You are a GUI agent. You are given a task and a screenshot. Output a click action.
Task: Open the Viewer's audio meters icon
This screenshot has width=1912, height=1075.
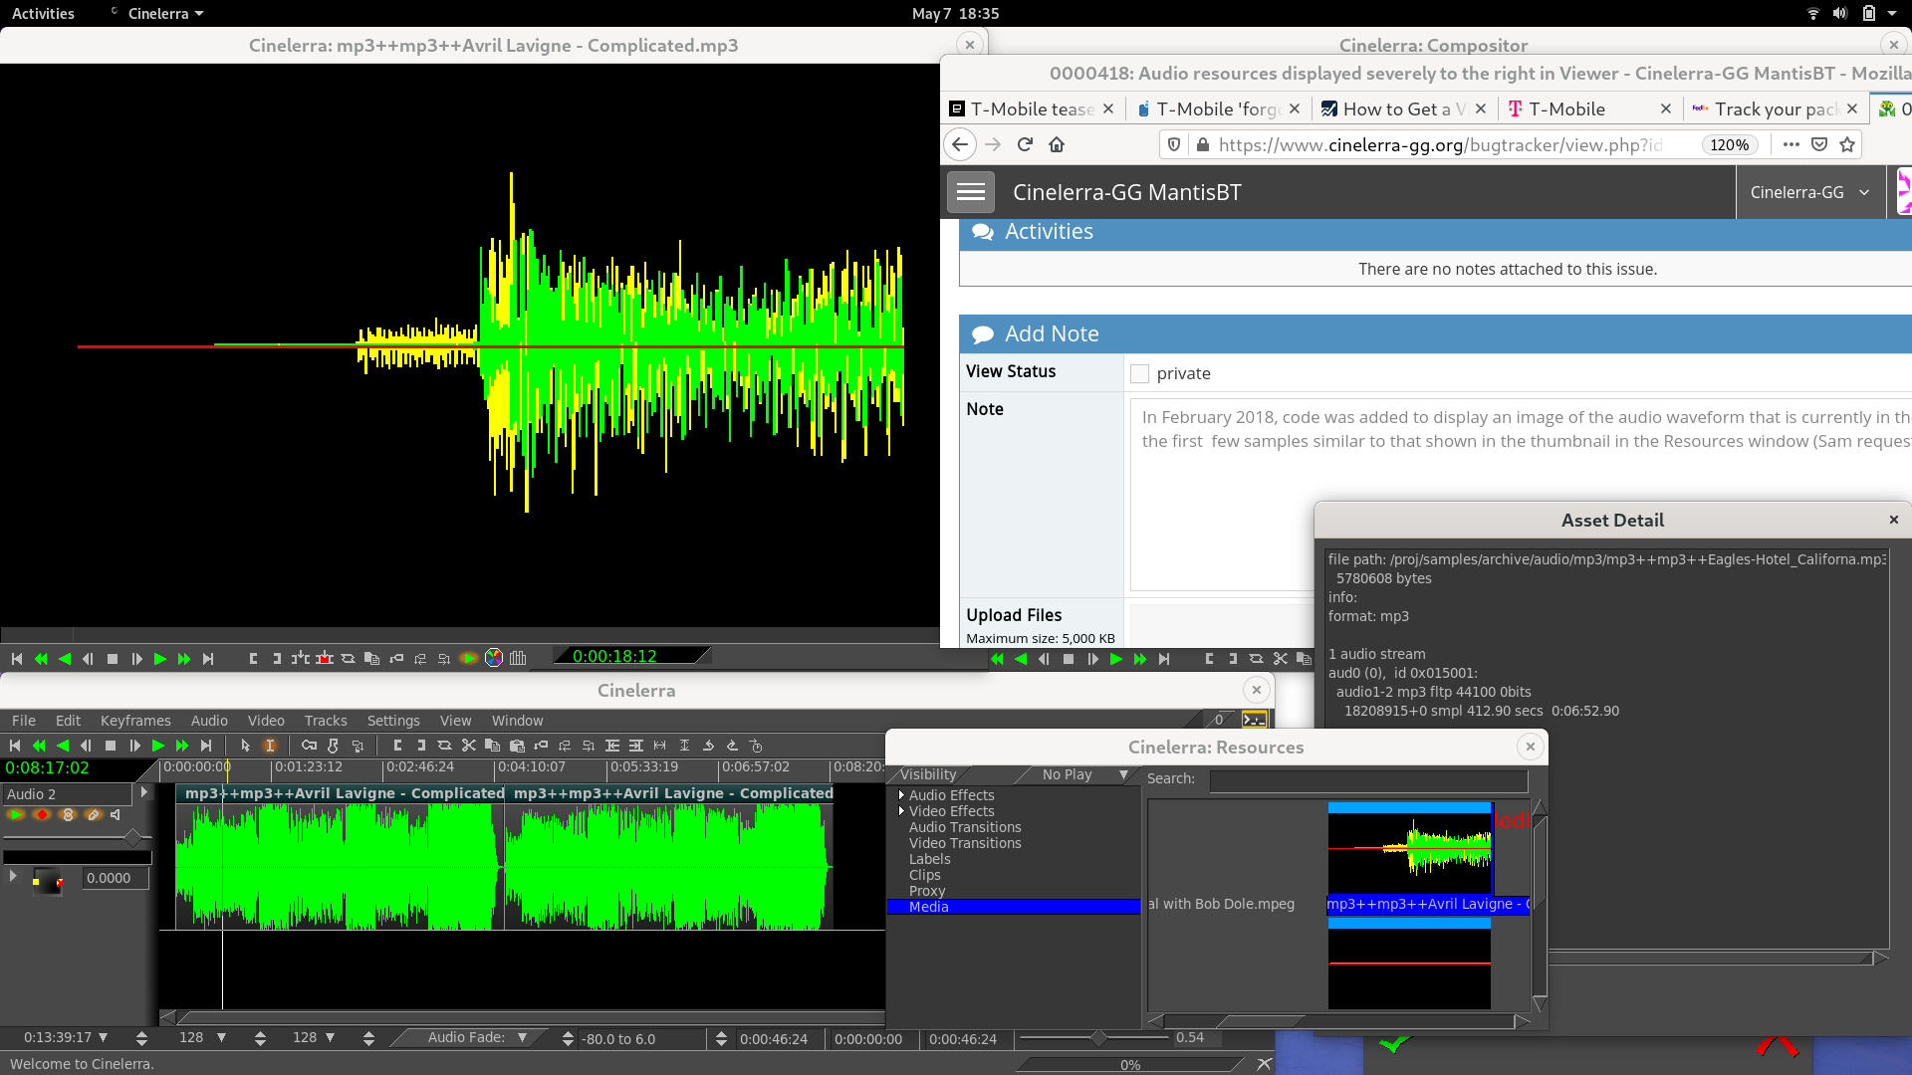[x=518, y=659]
